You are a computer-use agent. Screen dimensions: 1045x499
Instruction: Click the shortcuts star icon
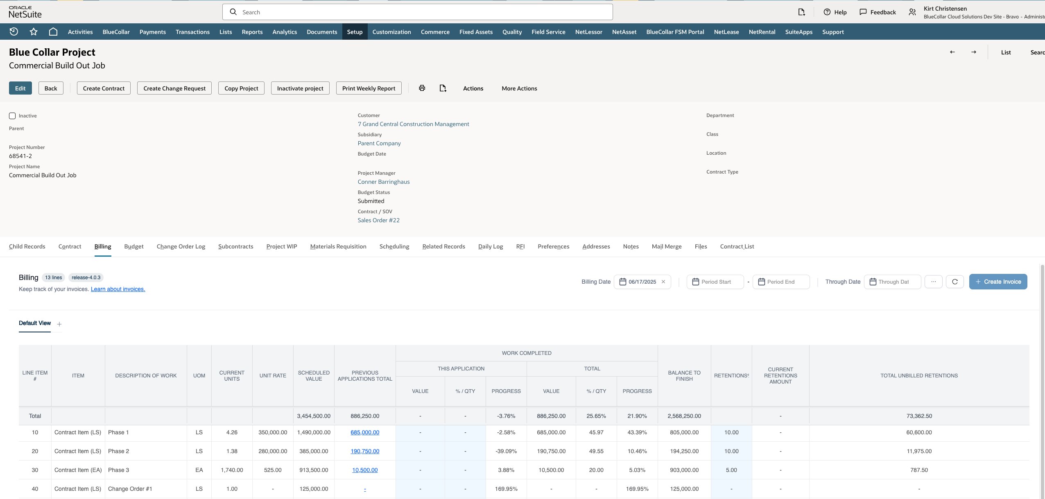click(x=34, y=32)
